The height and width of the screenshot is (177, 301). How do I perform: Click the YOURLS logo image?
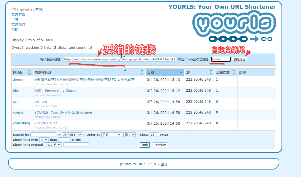click(234, 27)
